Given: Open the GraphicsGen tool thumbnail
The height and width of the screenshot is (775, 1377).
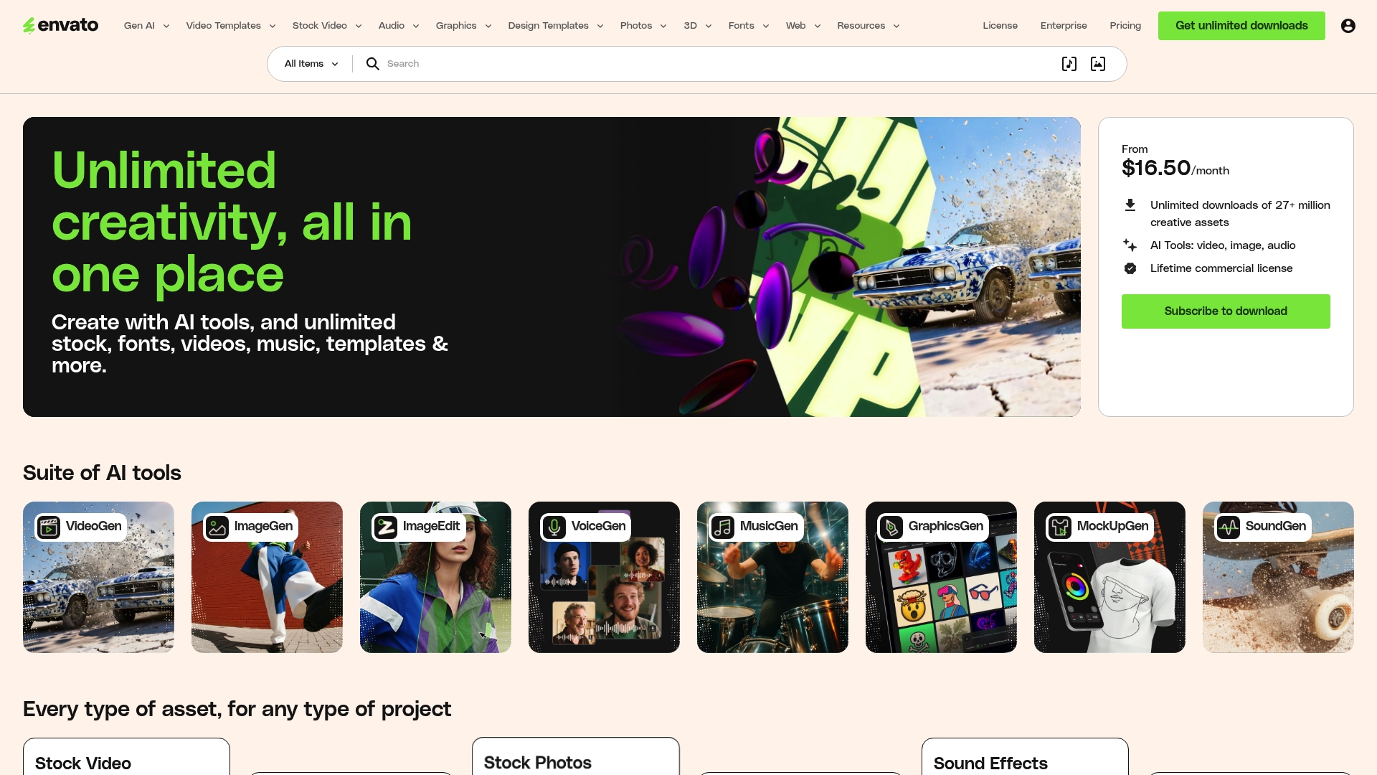Looking at the screenshot, I should (941, 577).
